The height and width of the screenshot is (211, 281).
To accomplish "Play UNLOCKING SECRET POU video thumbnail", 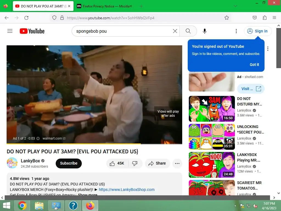I will (x=212, y=137).
